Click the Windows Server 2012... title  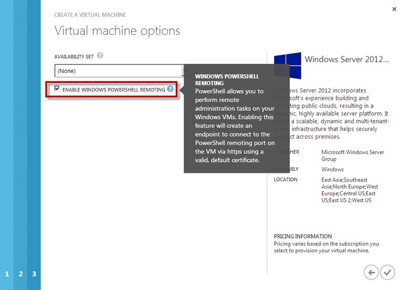click(346, 60)
